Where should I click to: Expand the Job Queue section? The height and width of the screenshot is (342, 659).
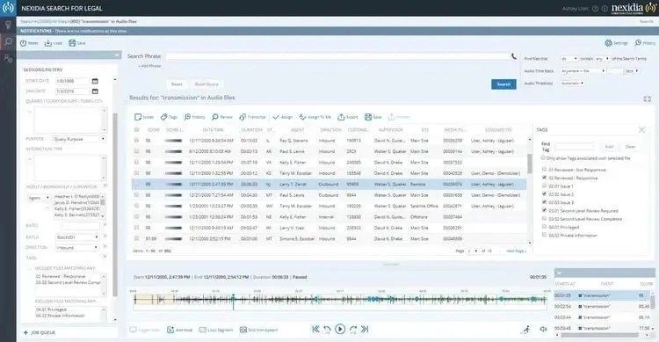(40, 332)
